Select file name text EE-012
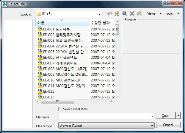 tap(49, 92)
